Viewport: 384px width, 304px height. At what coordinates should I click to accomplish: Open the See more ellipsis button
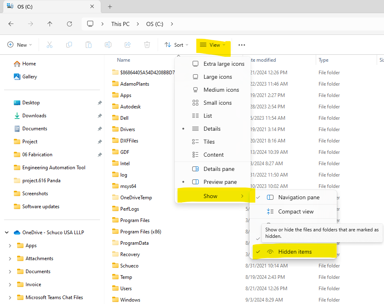click(242, 45)
